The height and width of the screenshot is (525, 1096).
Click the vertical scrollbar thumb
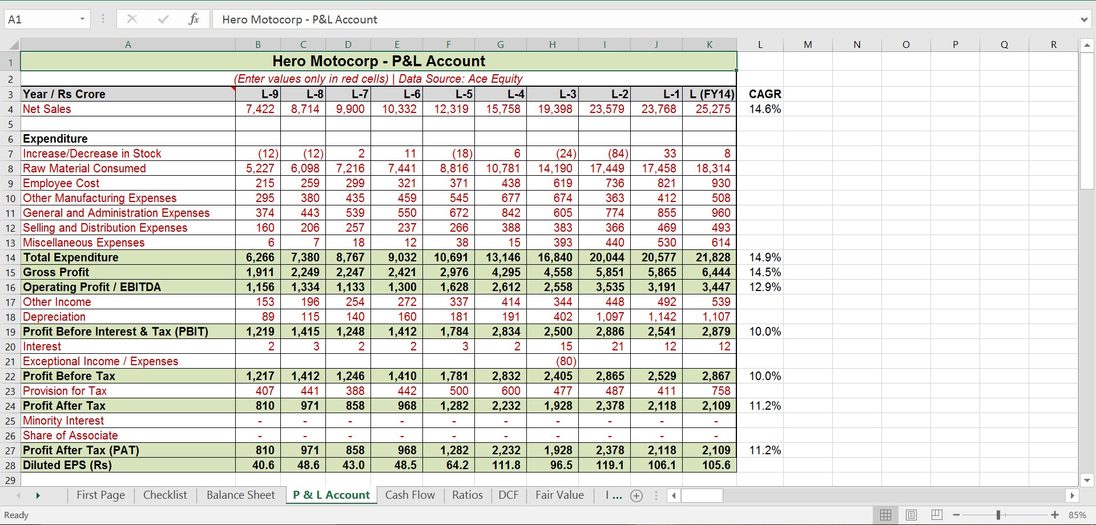click(1087, 120)
